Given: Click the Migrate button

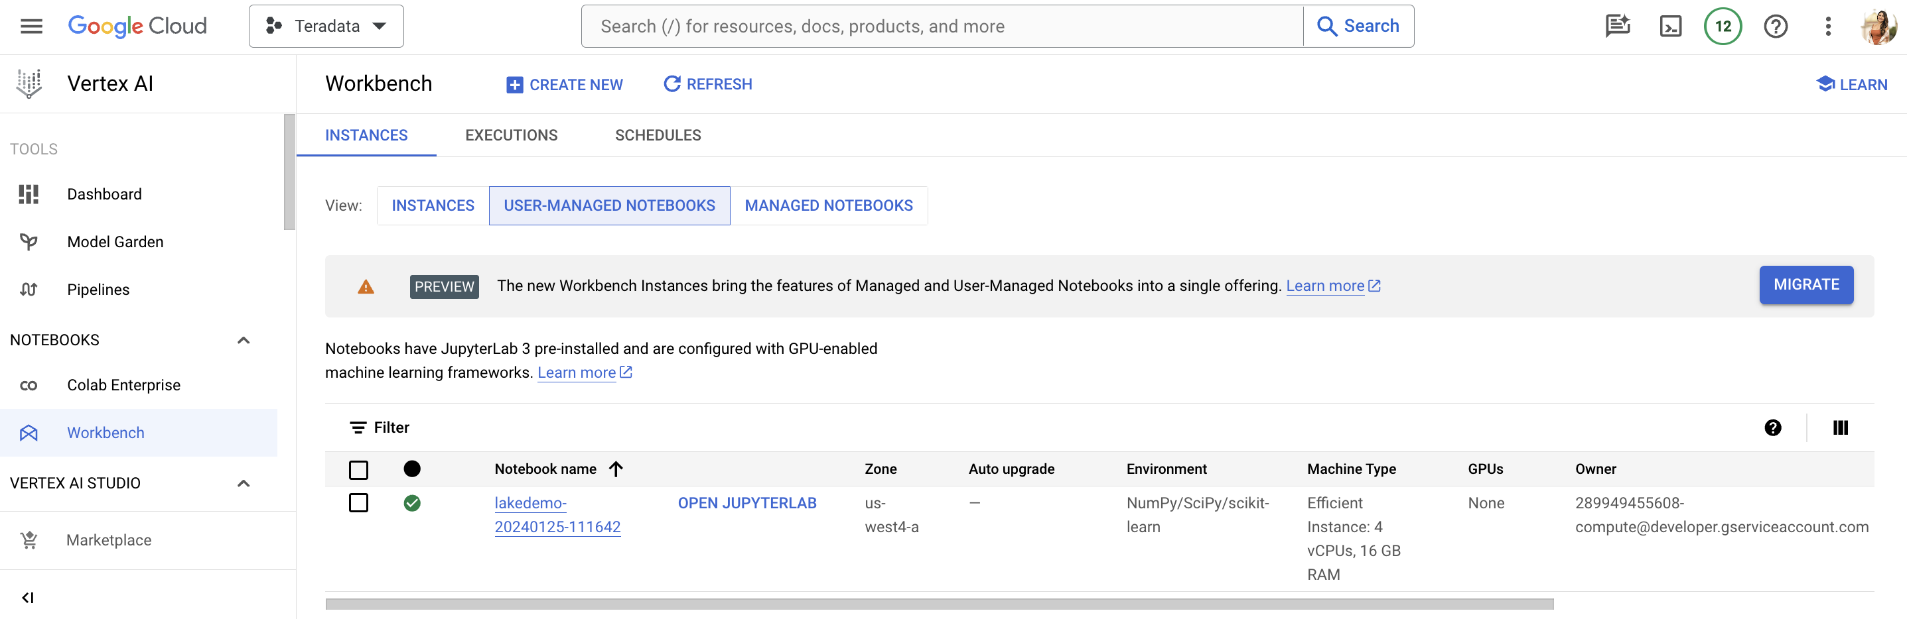Looking at the screenshot, I should [x=1805, y=286].
